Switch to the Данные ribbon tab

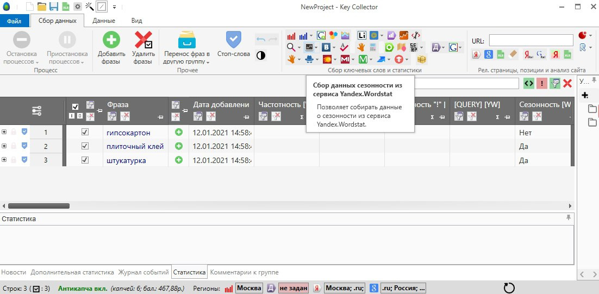click(x=103, y=21)
